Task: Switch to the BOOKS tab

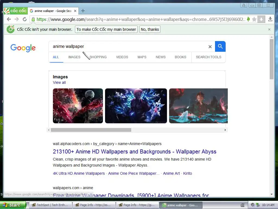Action: [x=181, y=57]
